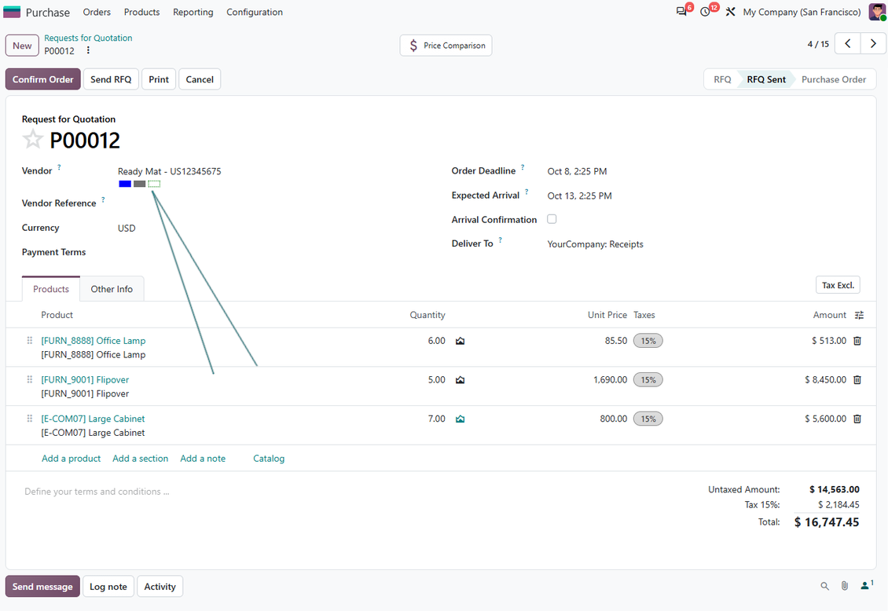Viewport: 888px width, 611px height.
Task: Go back to Requests for Quotation
Action: click(88, 38)
